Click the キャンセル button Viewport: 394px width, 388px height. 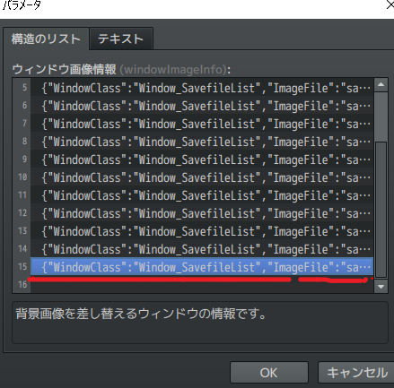click(357, 373)
